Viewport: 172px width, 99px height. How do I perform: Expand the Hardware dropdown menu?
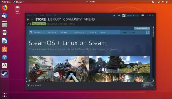click(79, 32)
